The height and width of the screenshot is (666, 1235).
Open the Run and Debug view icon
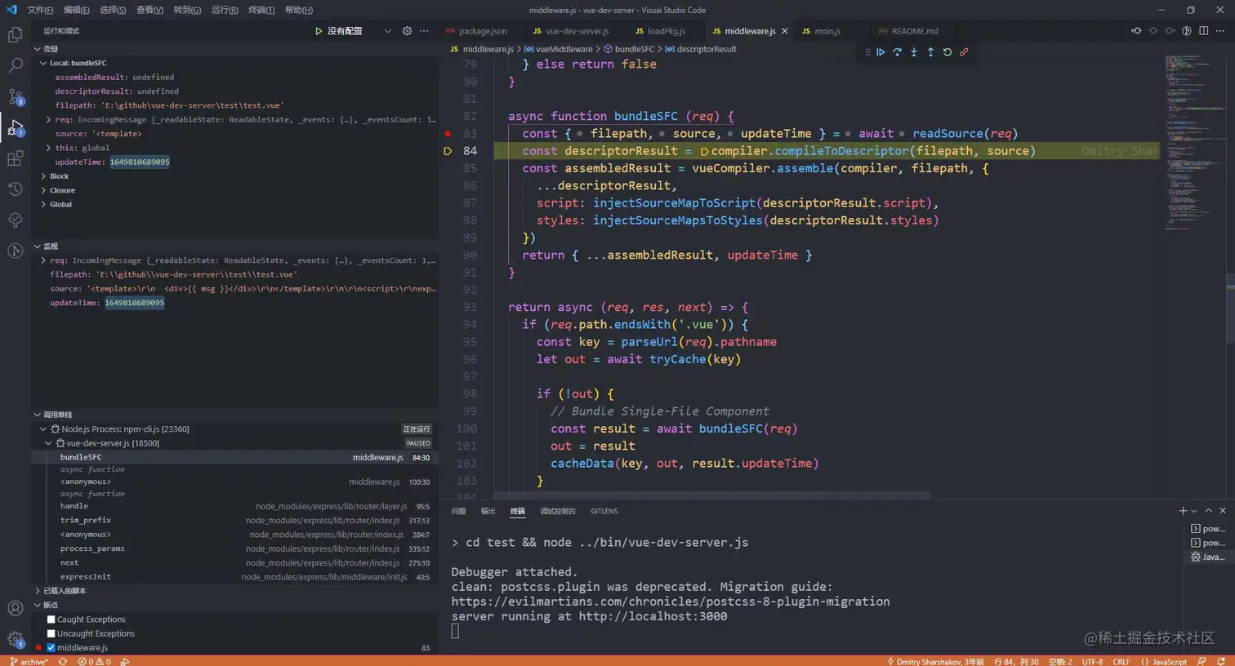pos(15,127)
